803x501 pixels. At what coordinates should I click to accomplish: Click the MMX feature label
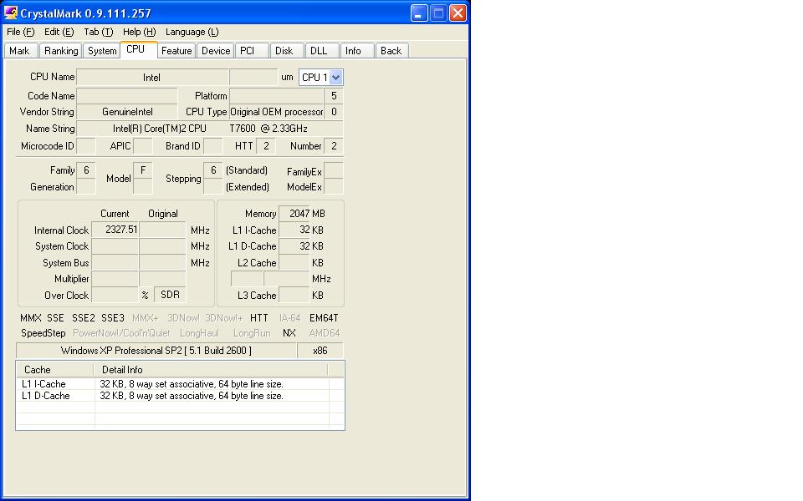coord(31,318)
